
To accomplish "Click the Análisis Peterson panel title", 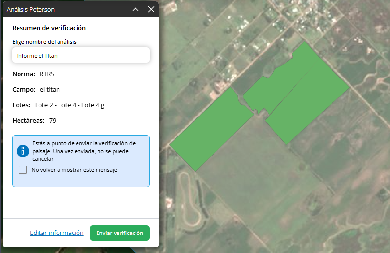I will (x=31, y=9).
